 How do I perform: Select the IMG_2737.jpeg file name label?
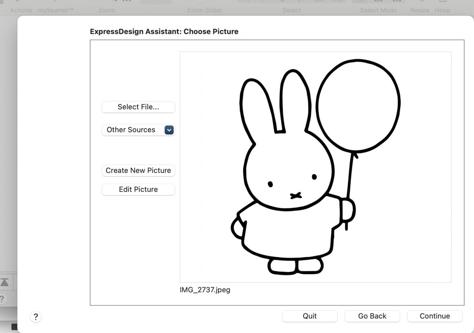click(205, 290)
